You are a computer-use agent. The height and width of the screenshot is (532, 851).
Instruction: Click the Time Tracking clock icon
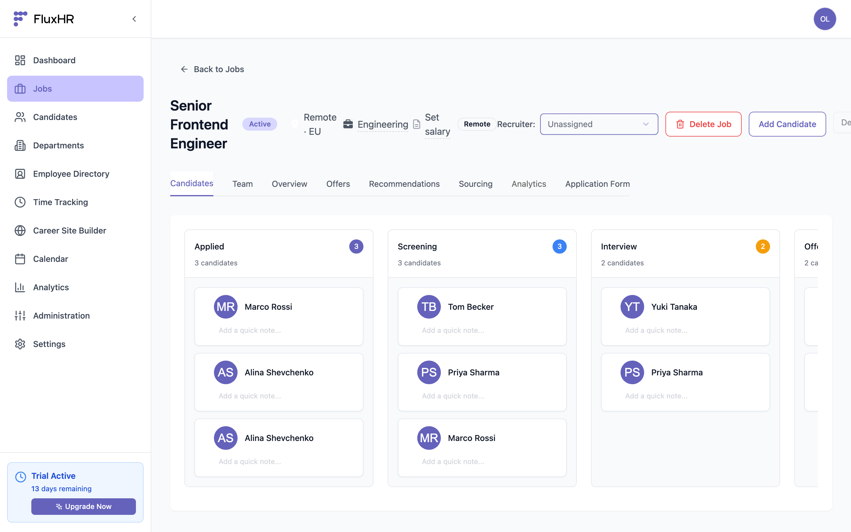[20, 202]
